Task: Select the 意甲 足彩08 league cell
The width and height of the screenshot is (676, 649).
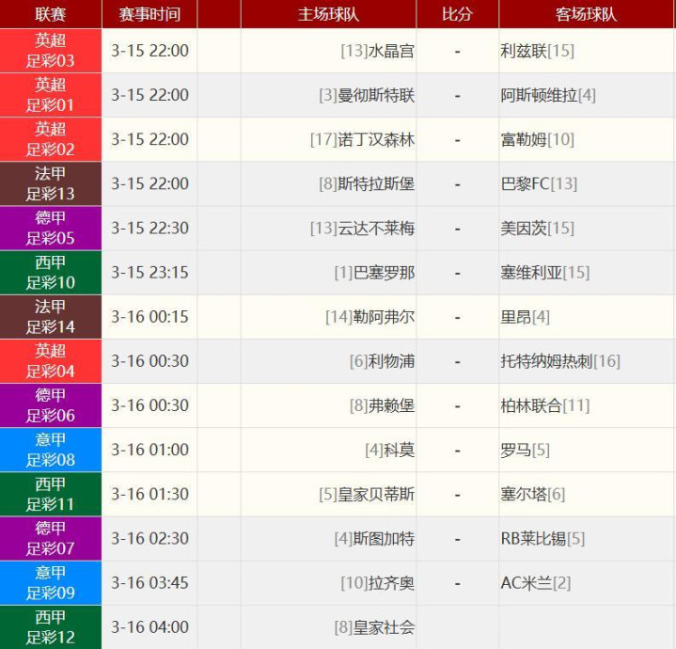Action: pos(51,450)
